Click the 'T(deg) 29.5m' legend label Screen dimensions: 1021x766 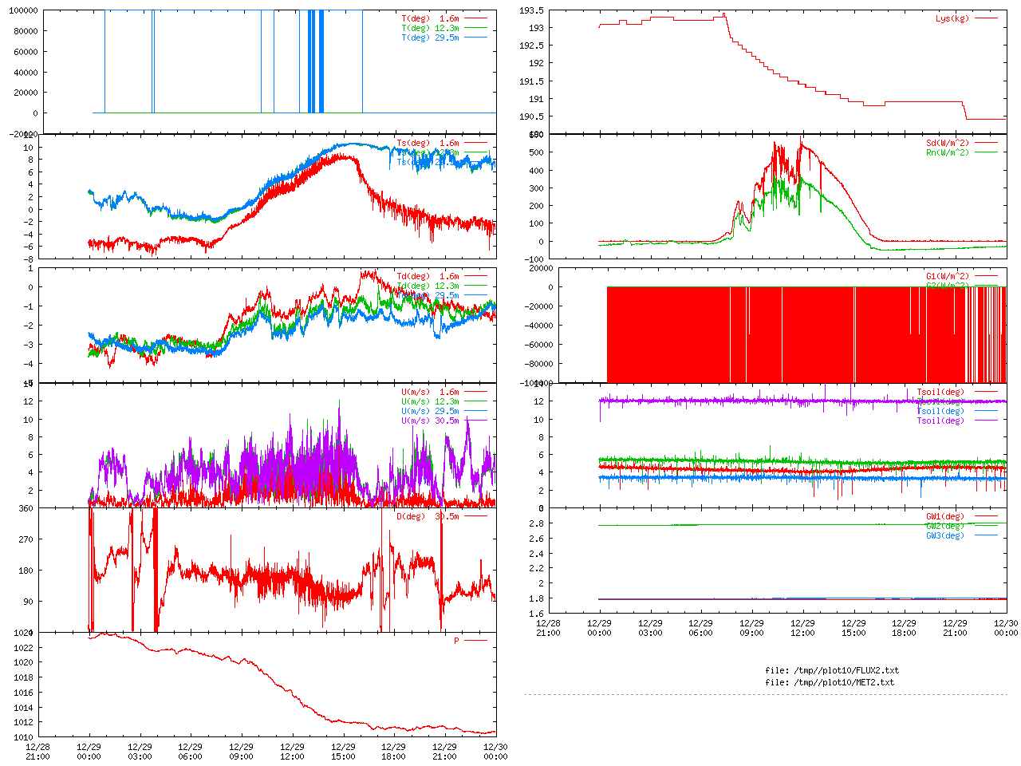[430, 38]
